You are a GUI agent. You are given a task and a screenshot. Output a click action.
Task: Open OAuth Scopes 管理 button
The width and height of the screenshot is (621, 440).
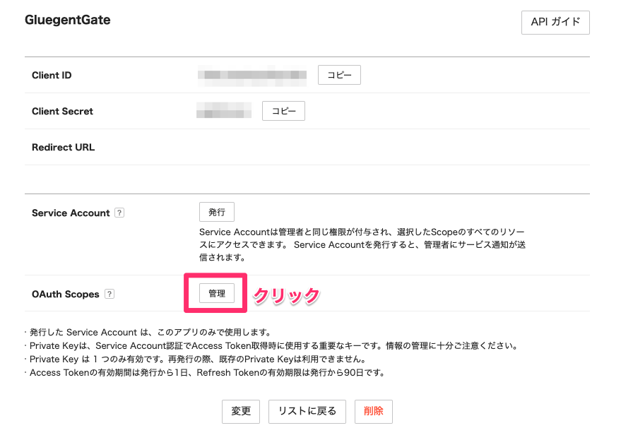click(217, 293)
